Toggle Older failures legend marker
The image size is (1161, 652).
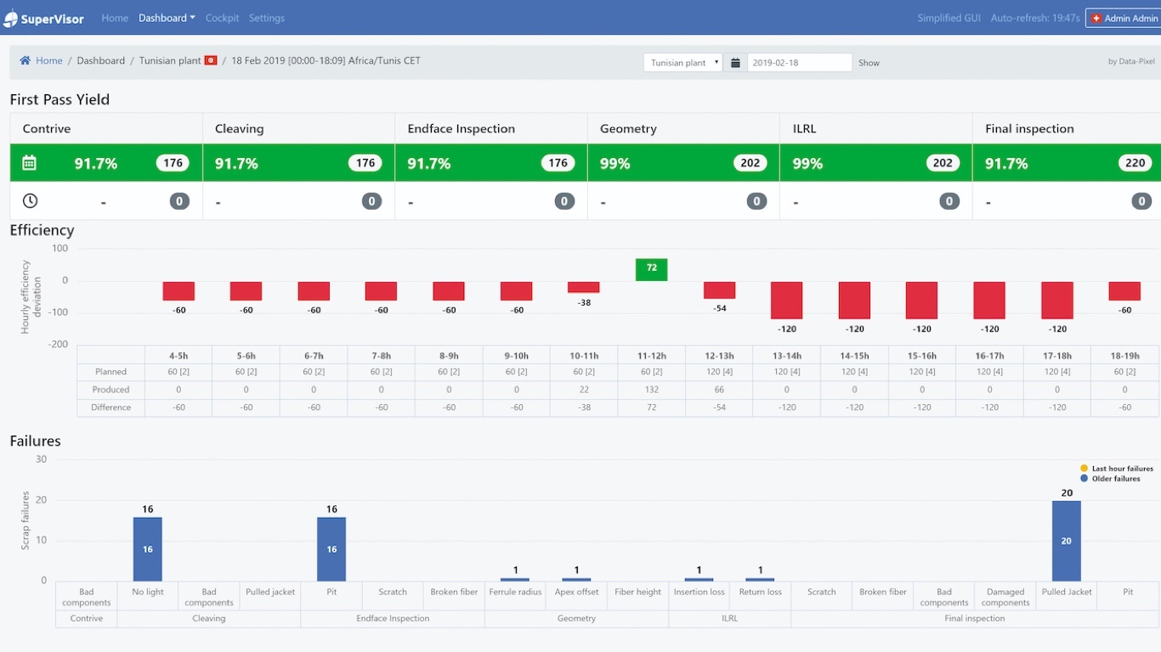[1084, 479]
